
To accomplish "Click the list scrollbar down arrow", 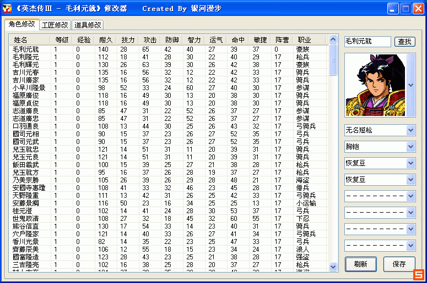I will (x=333, y=267).
